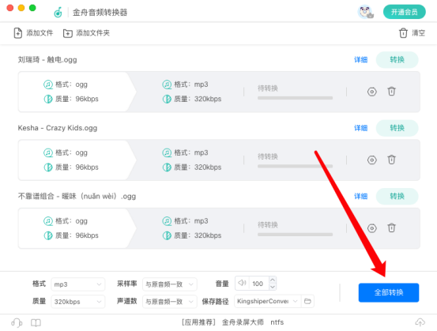Open 详细 details link for 刘瑞琦 - 触电.ogg

click(360, 59)
